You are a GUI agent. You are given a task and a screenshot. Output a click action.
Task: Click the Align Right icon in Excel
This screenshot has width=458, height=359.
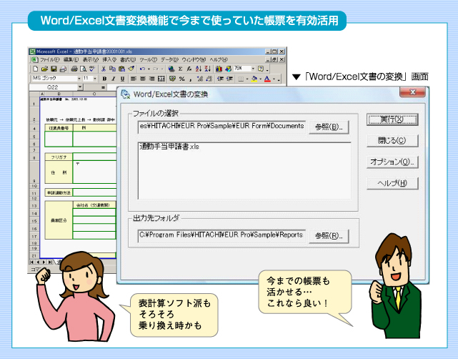151,79
